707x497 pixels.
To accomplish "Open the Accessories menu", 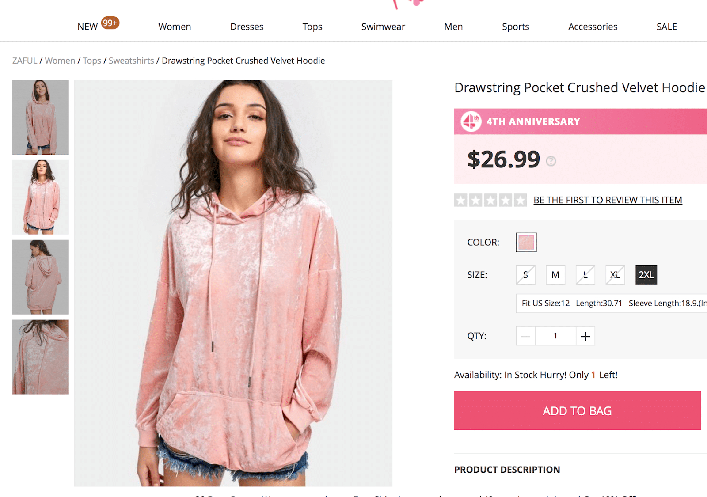I will (593, 27).
